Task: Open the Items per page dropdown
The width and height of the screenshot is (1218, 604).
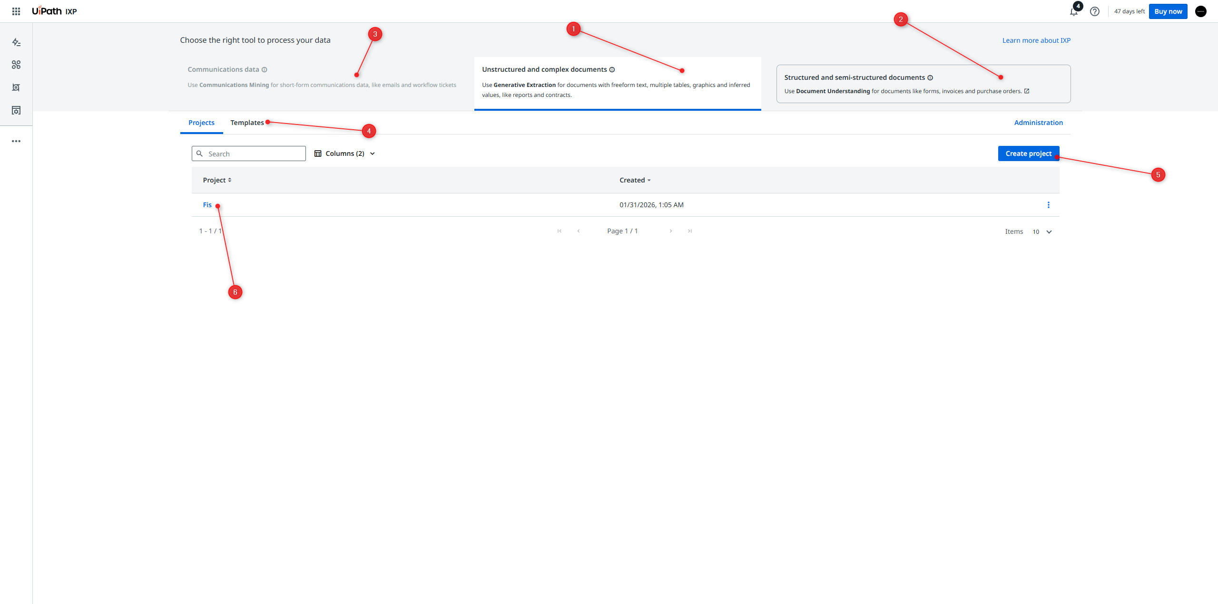Action: 1042,232
